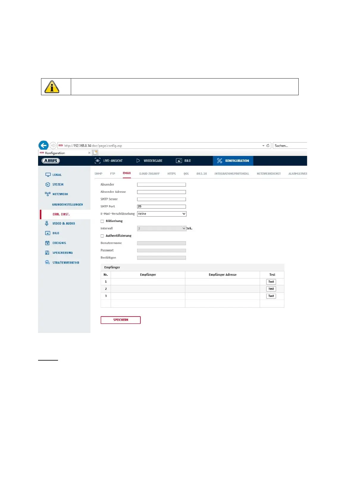This screenshot has height=501, width=354.
Task: Click the System gear icon
Action: pos(48,184)
